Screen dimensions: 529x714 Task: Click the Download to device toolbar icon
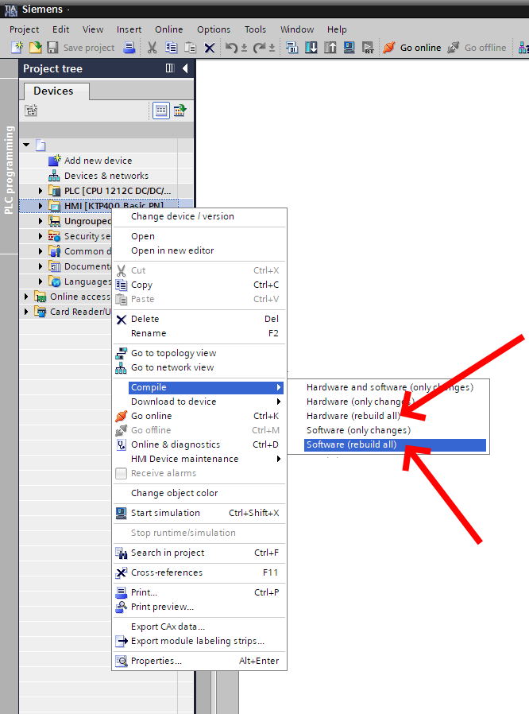click(311, 48)
